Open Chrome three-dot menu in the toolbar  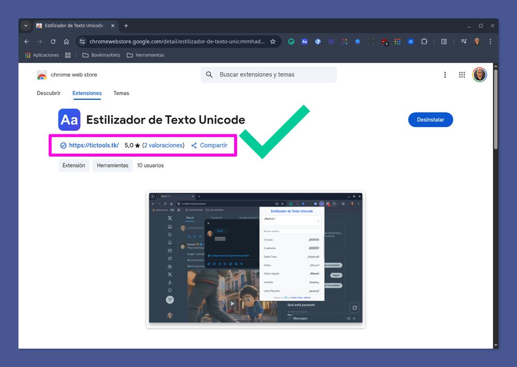(x=490, y=41)
